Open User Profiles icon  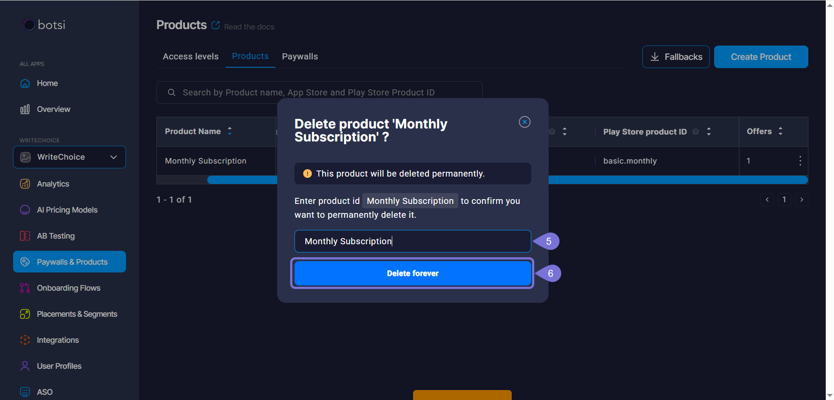click(25, 366)
